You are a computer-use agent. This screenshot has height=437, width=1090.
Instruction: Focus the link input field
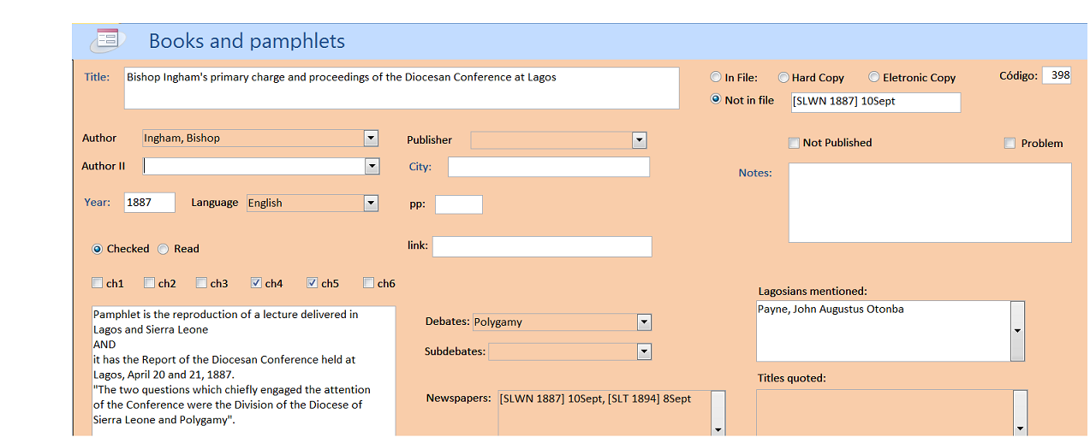541,246
